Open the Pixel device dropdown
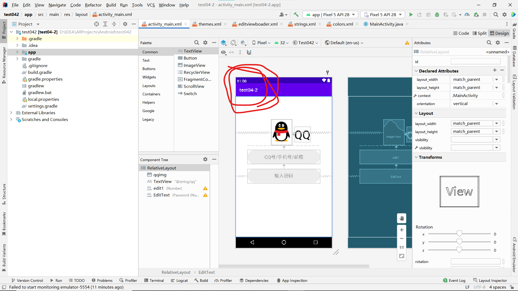 coord(261,43)
